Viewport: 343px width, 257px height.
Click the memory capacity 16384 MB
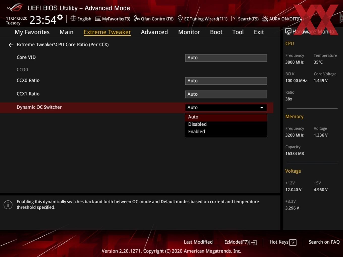click(295, 153)
